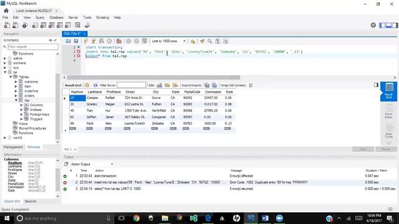Expand the solmaris schema
This screenshot has width=399, height=224.
click(4, 63)
